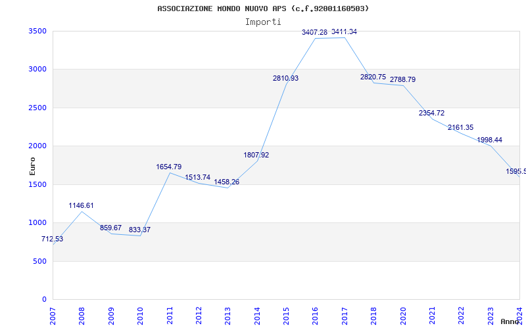This screenshot has height=328, width=526.
Task: Click the 2020 year axis label
Action: [x=403, y=316]
